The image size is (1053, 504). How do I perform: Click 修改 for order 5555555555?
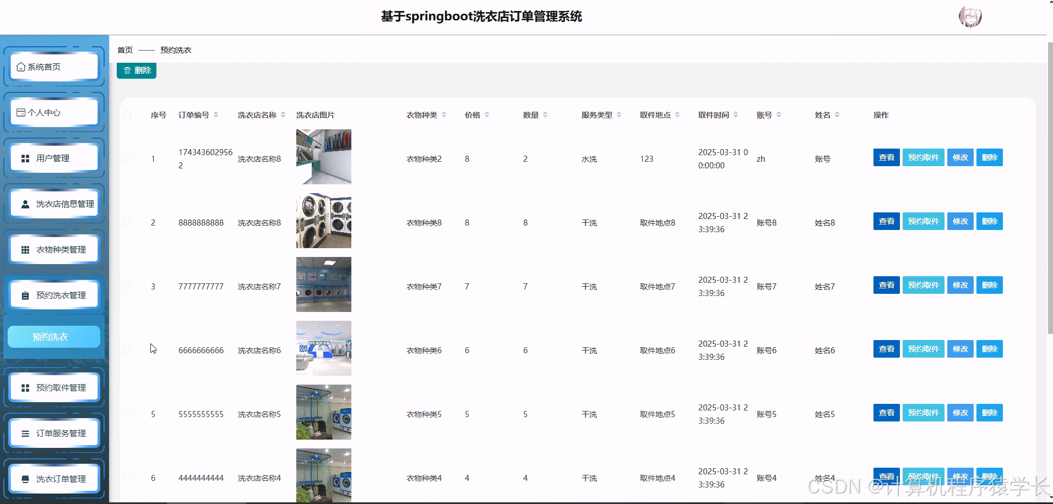960,413
